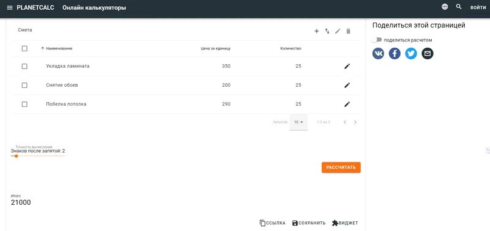The image size is (490, 231).
Task: Open the hamburger navigation menu
Action: [10, 8]
